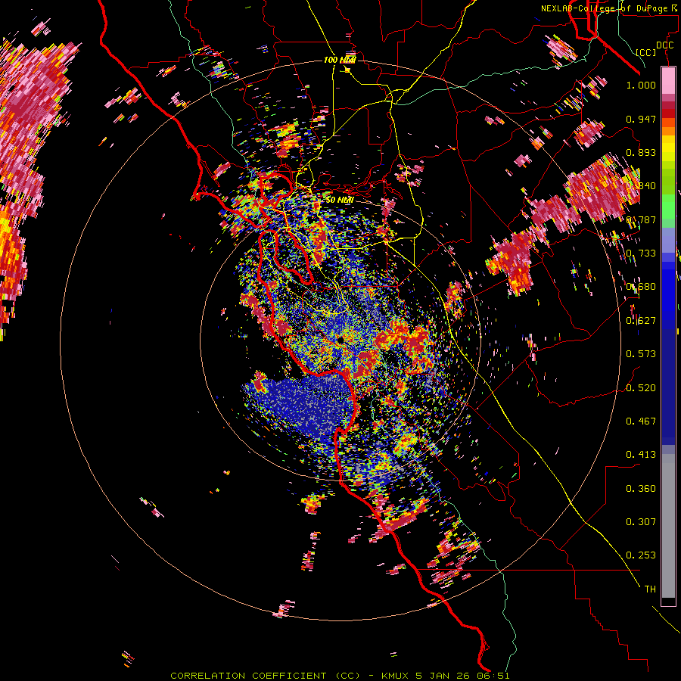Select the 0.573 scale value
681x681 pixels.
click(x=641, y=354)
